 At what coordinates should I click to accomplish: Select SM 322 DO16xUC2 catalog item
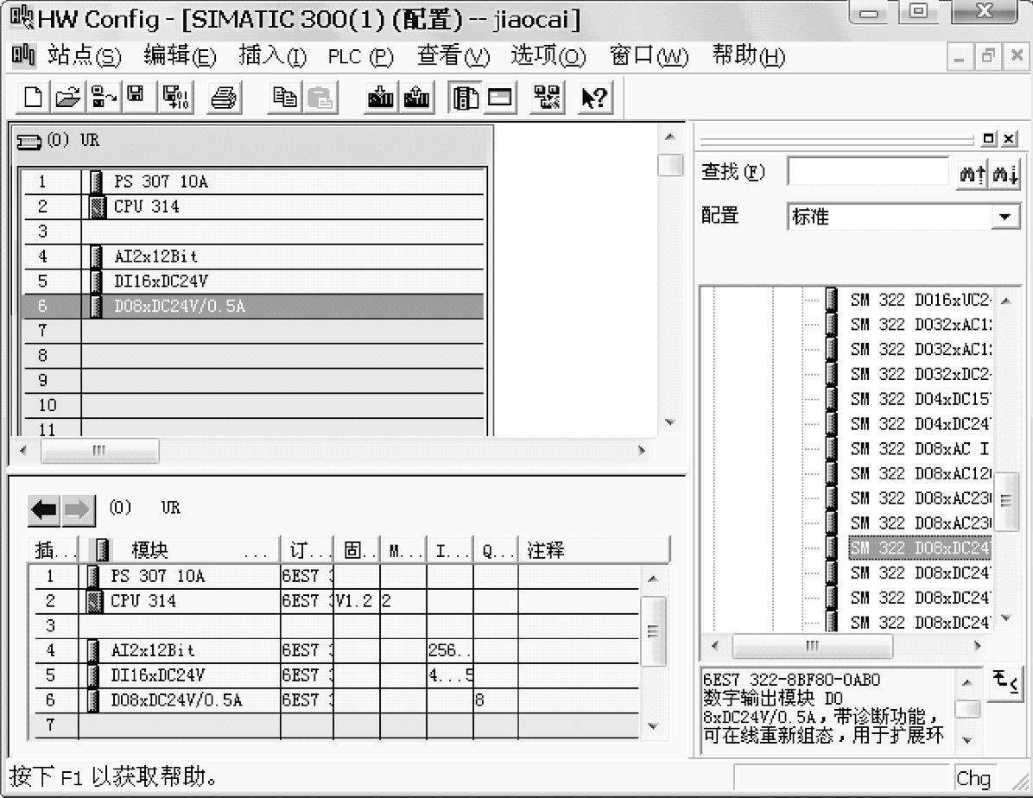[920, 300]
